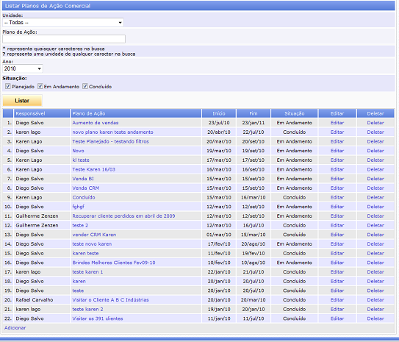This screenshot has height=342, width=399.
Task: Toggle the Concluído checkbox
Action: [x=85, y=86]
